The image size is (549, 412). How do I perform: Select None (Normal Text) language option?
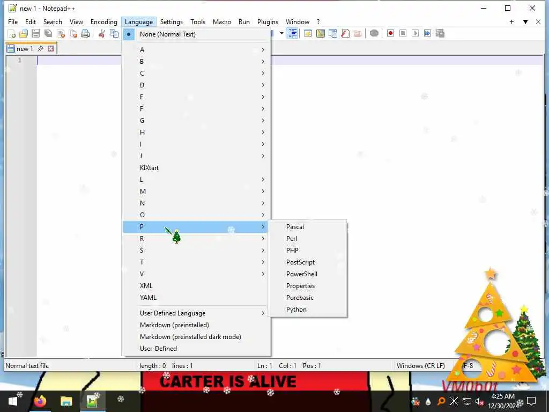tap(196, 34)
